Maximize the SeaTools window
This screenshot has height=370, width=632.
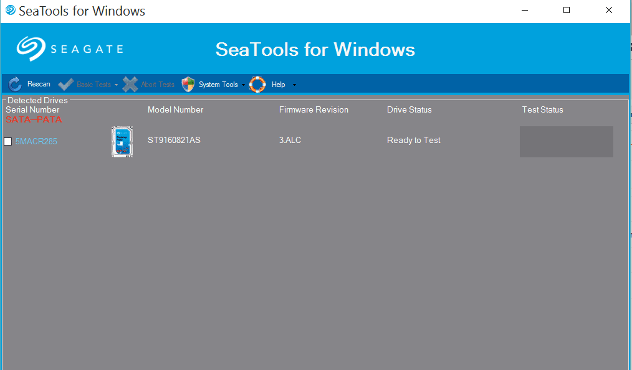pos(567,11)
